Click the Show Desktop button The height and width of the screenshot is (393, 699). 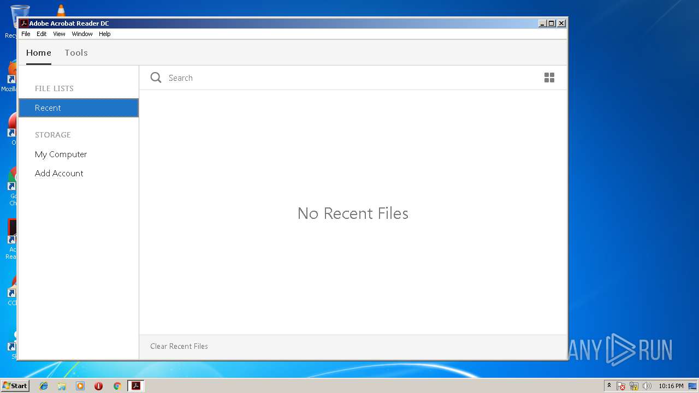[692, 386]
